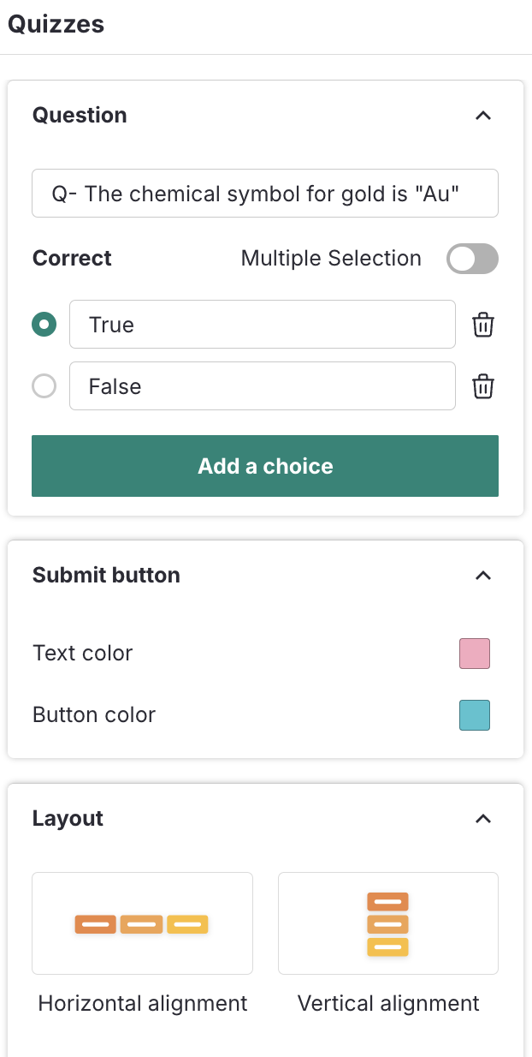Delete the "True" choice using trash icon
532x1057 pixels.
pyautogui.click(x=483, y=325)
